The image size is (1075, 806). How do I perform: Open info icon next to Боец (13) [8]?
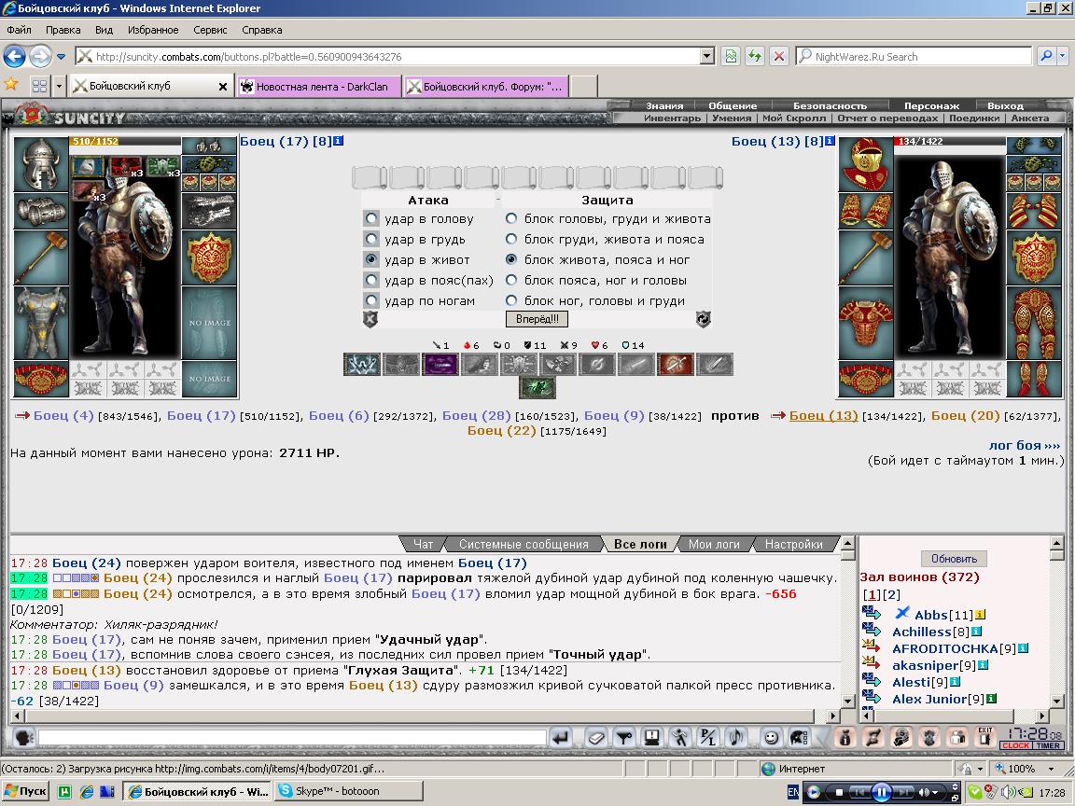(x=830, y=141)
